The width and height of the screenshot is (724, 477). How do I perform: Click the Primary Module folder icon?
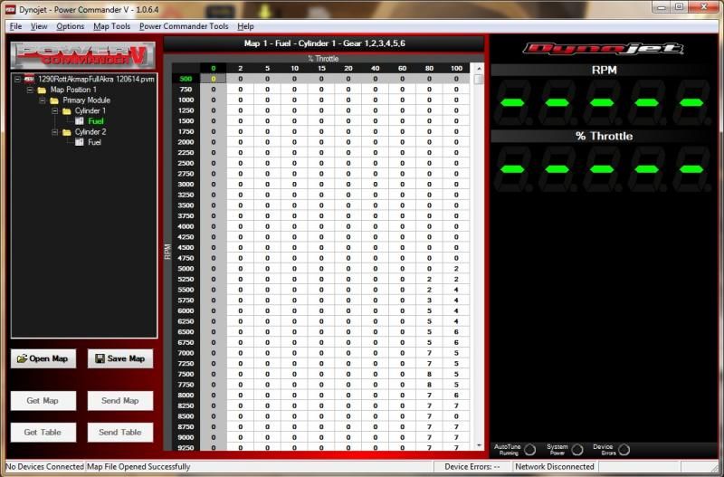54,100
